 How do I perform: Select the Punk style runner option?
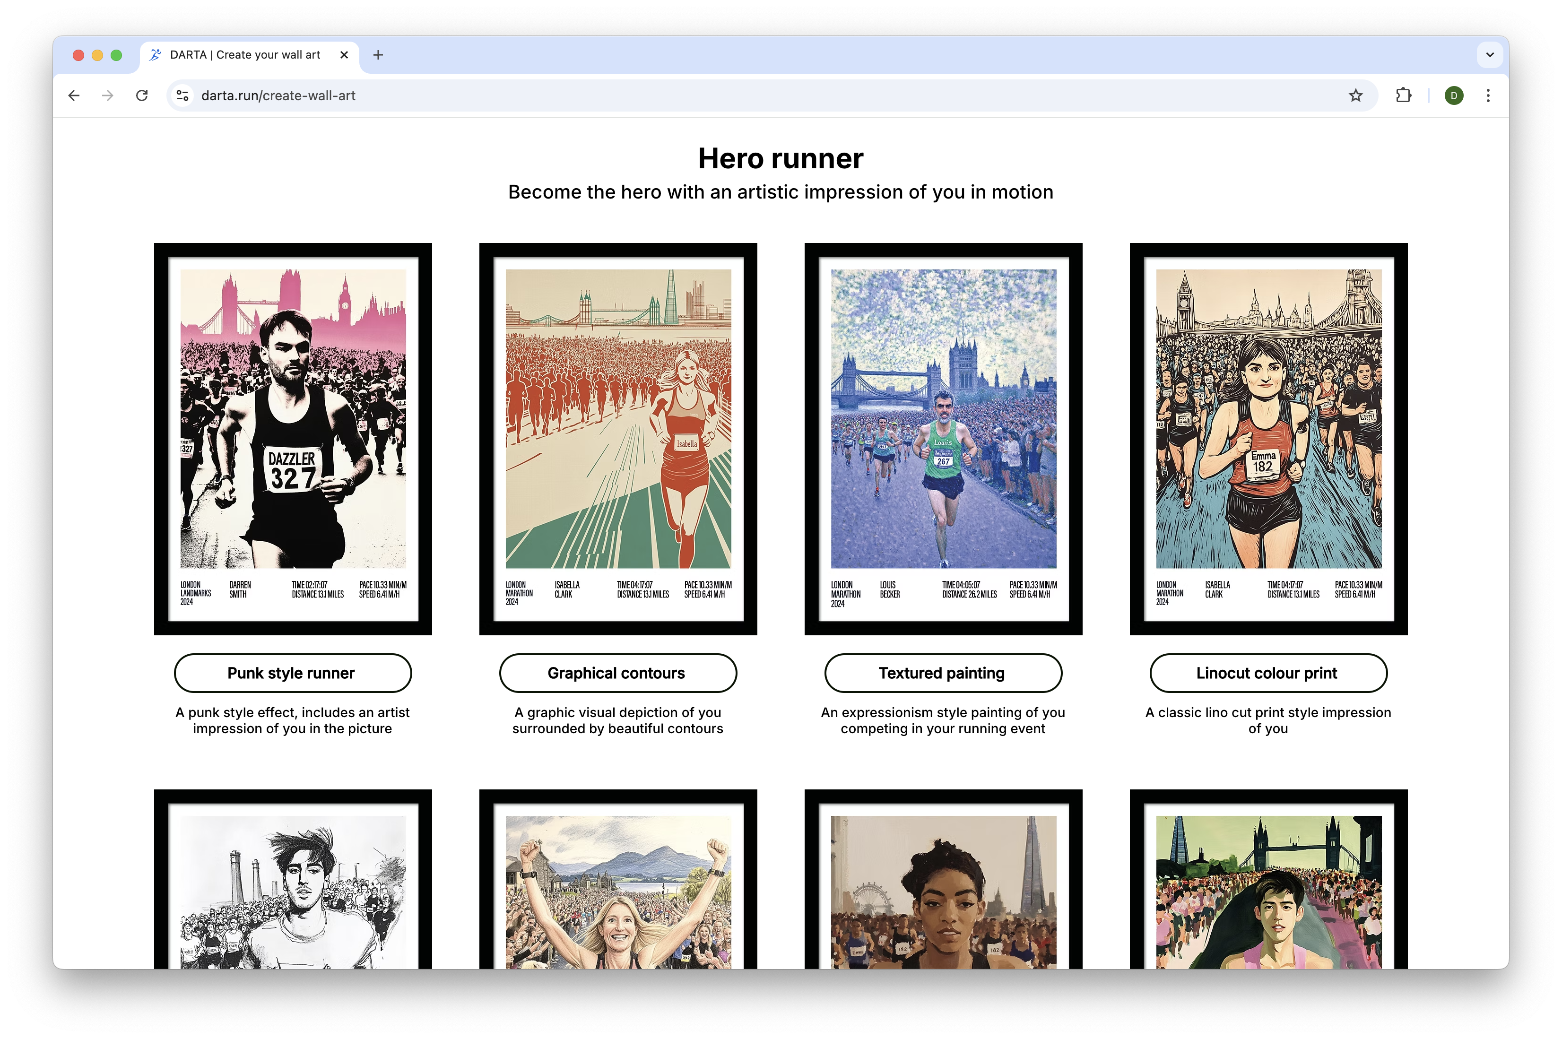(x=292, y=673)
